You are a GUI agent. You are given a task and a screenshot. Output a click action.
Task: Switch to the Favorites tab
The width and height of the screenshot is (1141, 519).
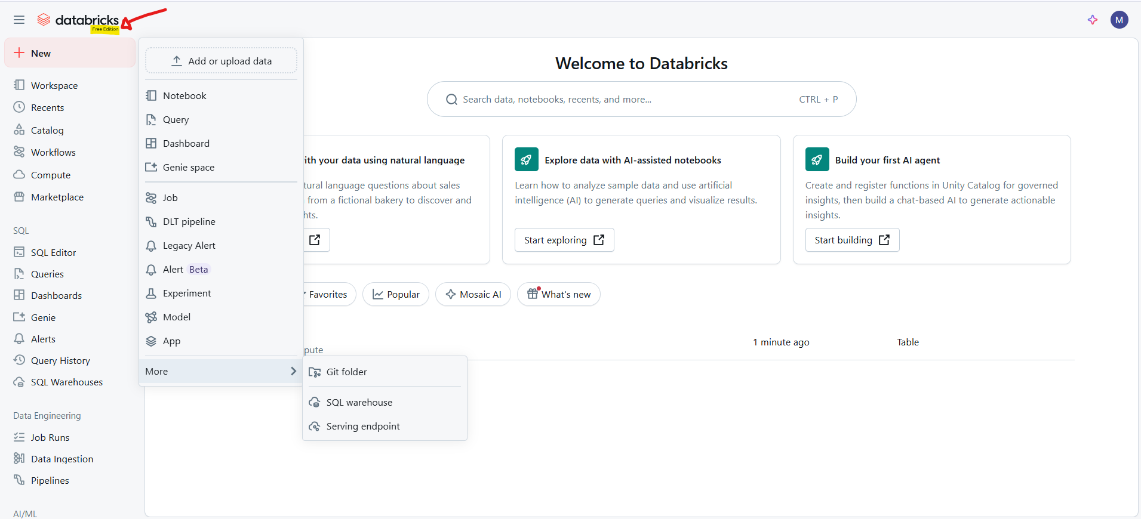pos(330,294)
